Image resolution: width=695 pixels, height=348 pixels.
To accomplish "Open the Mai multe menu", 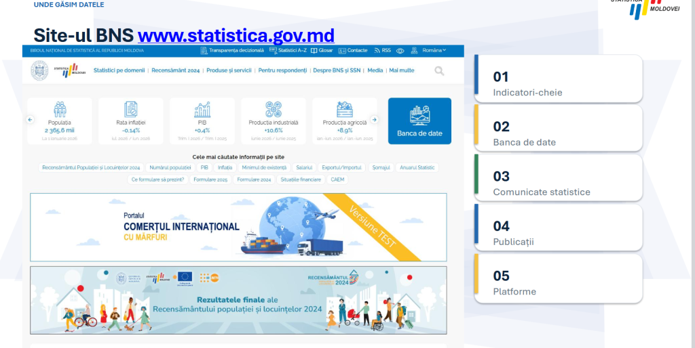I will click(x=402, y=70).
